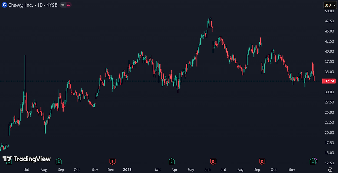Click the 20.00 price axis label
Screen dimensions: 338x173
click(x=329, y=132)
